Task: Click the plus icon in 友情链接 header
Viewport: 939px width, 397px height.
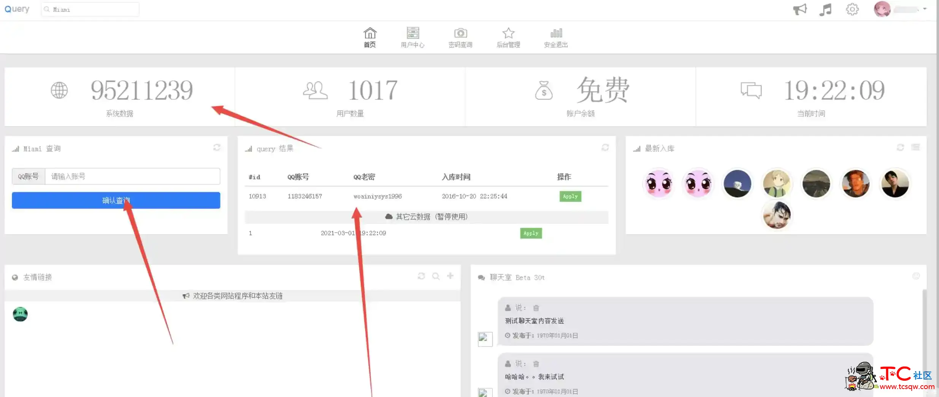Action: click(x=450, y=276)
